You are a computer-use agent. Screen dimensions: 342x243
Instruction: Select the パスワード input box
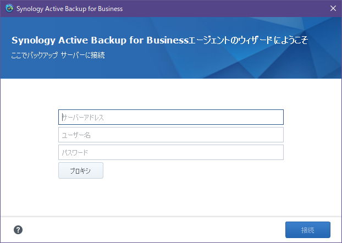(x=171, y=152)
